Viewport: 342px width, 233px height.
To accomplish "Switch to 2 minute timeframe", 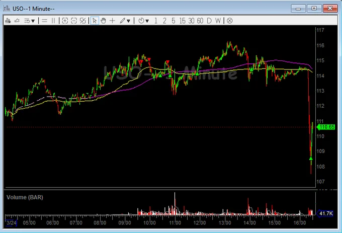I will tap(164, 21).
